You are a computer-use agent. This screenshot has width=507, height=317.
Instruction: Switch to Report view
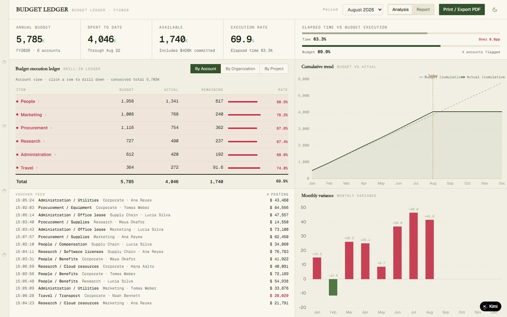point(423,10)
